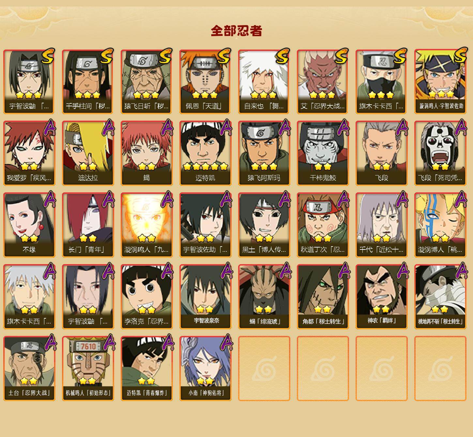Click the 土台「忍界大战」 card
The image size is (473, 437).
click(29, 369)
